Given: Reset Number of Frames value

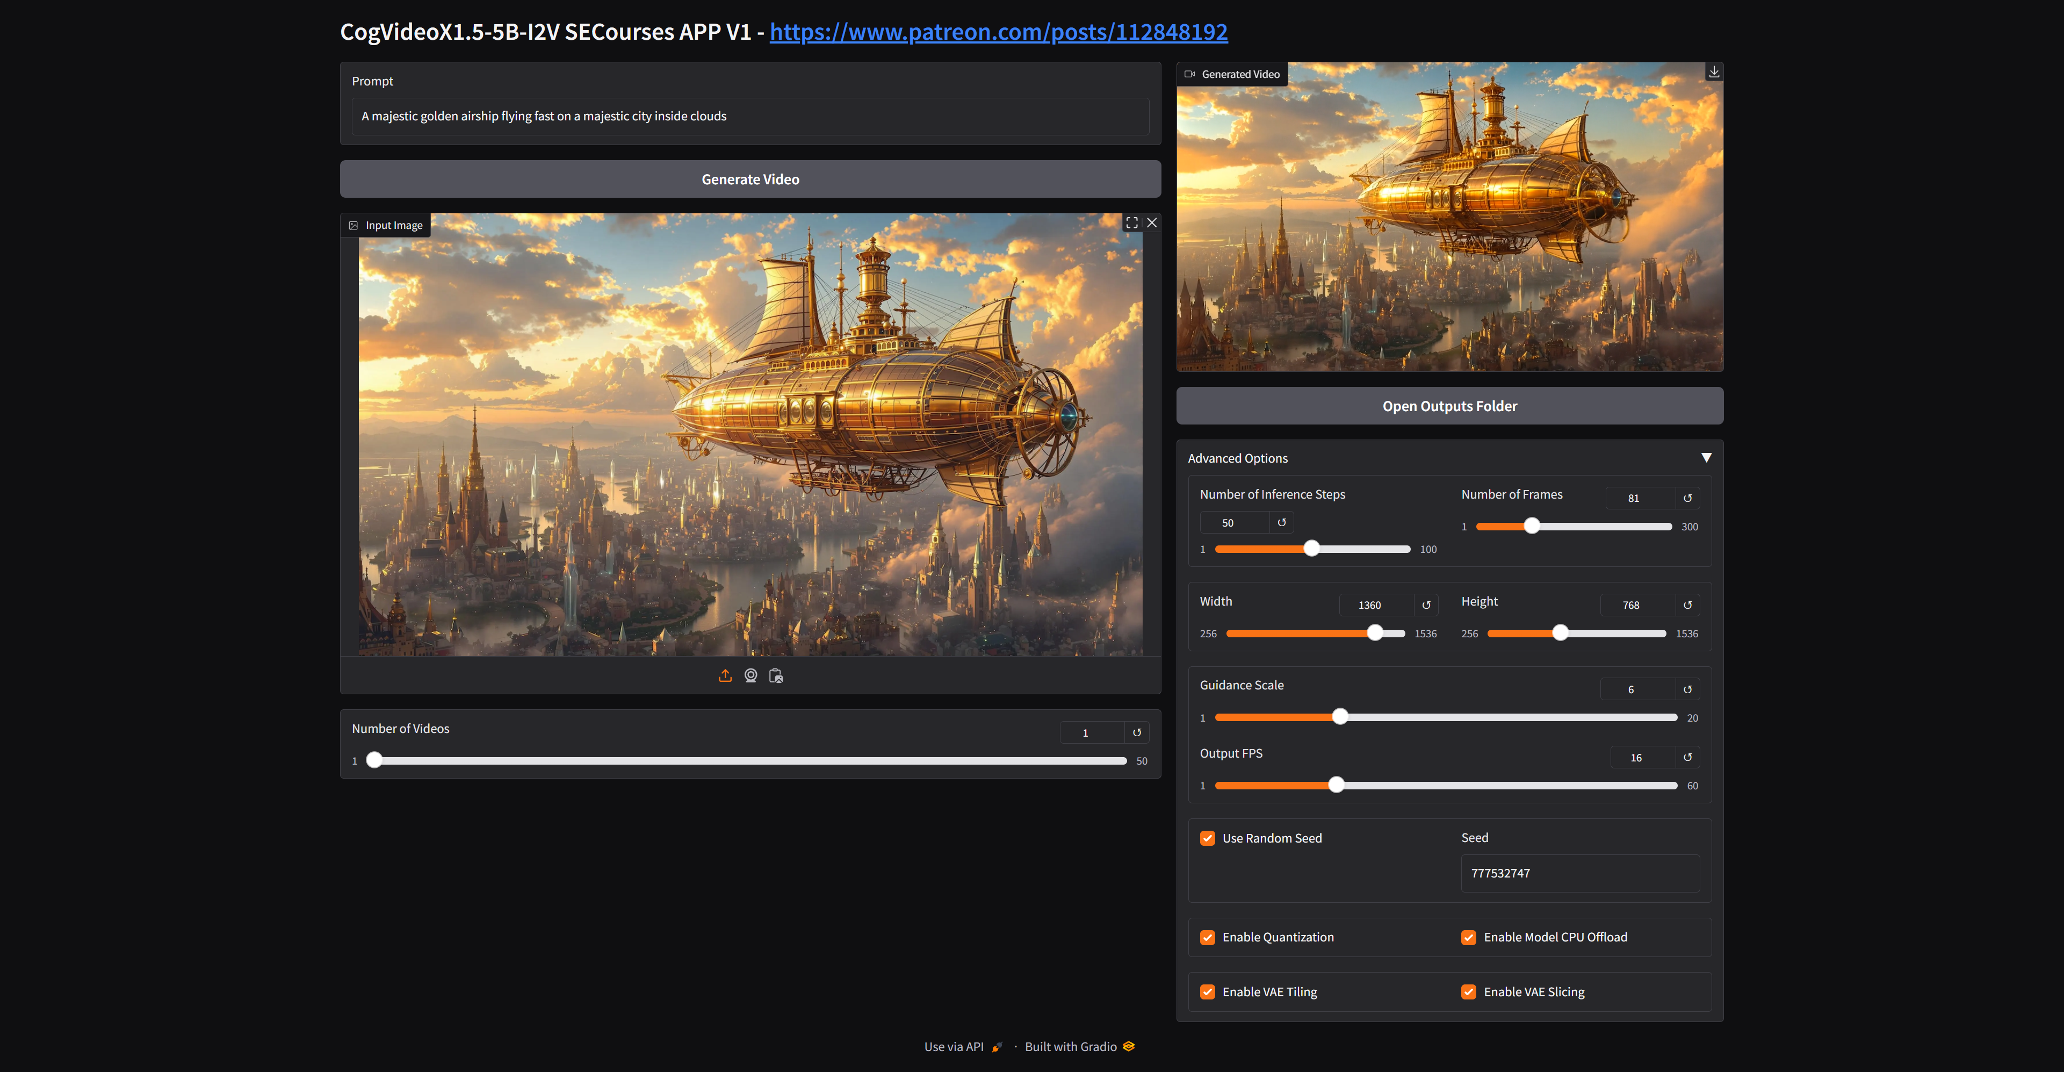Looking at the screenshot, I should click(x=1687, y=498).
